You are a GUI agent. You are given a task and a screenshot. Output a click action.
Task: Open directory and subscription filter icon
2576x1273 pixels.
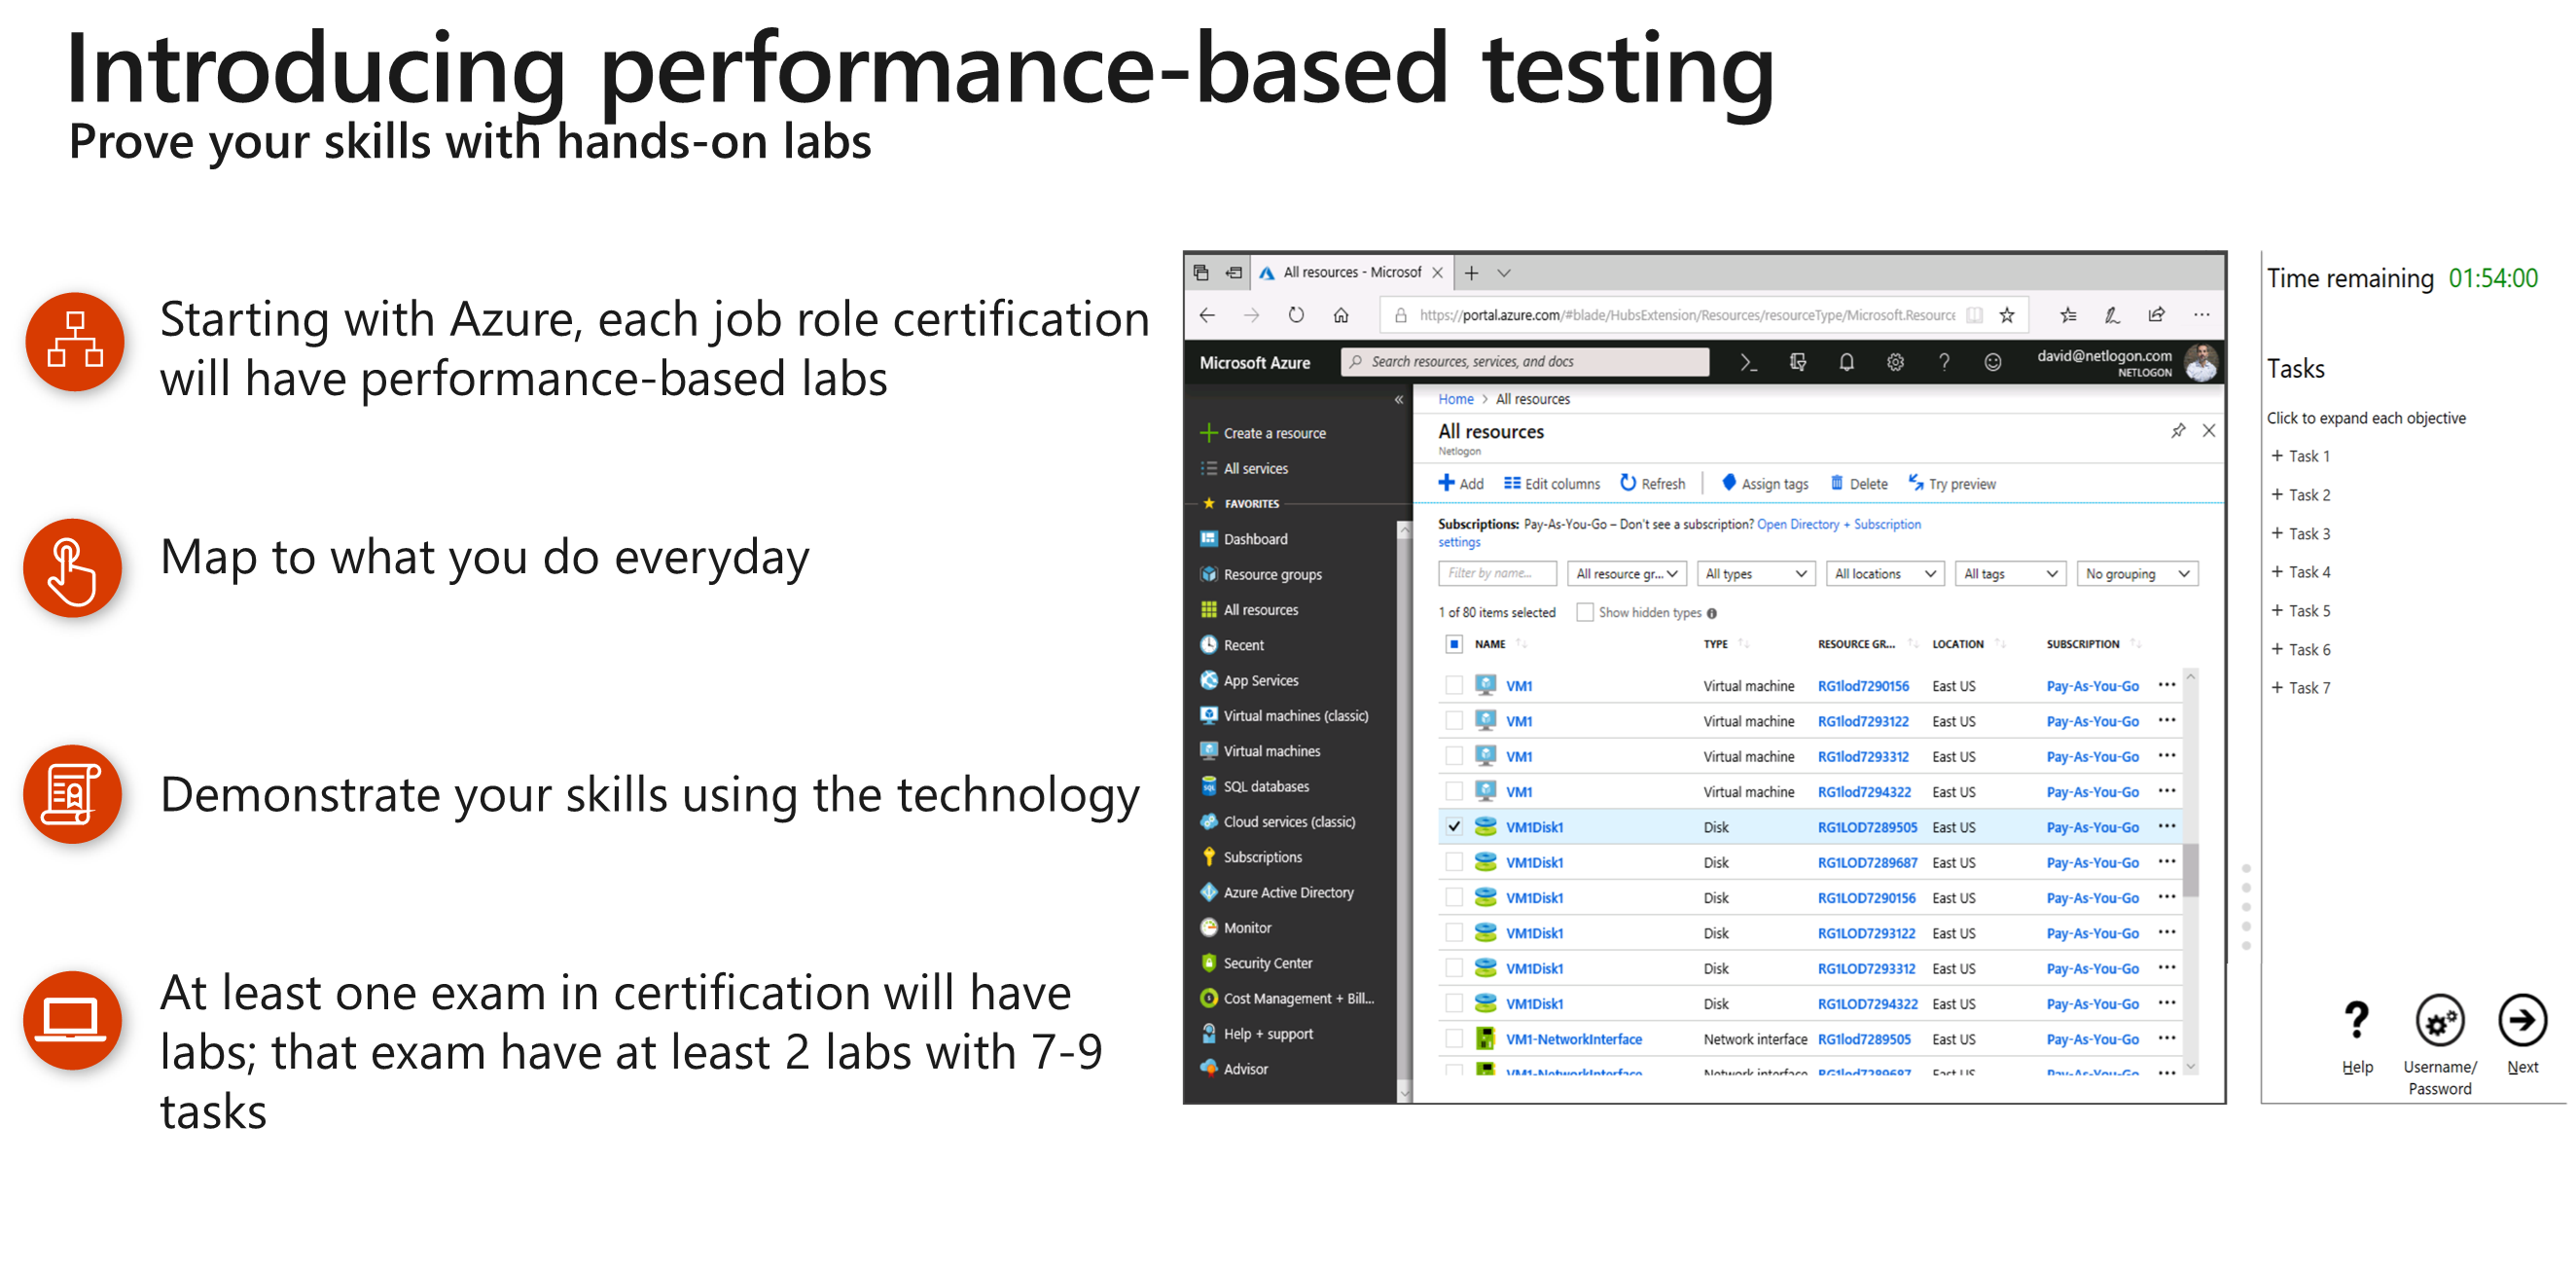pos(1797,362)
